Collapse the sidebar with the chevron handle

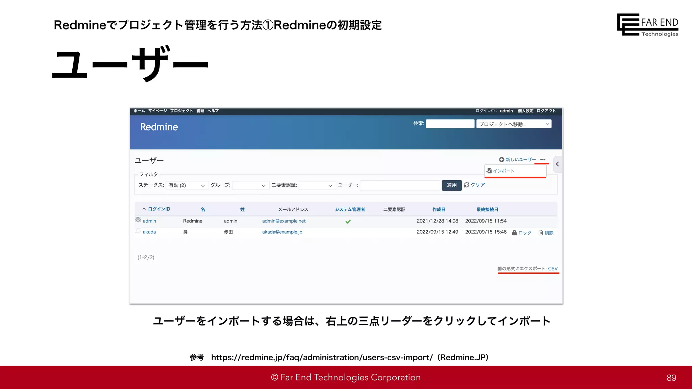557,164
